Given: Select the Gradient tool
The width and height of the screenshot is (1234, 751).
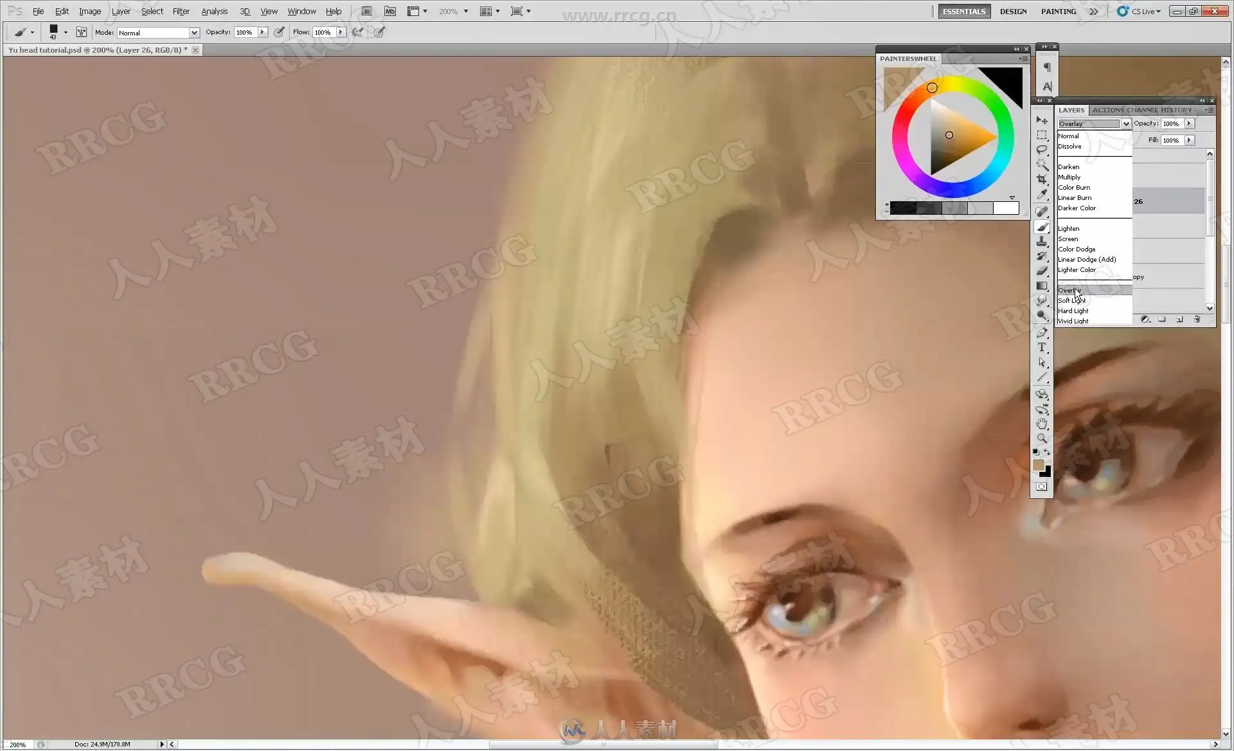Looking at the screenshot, I should 1042,286.
